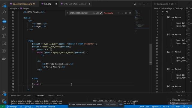Click Stop sharing in Meet bar
Viewport: 192px width, 108px height.
[111, 104]
